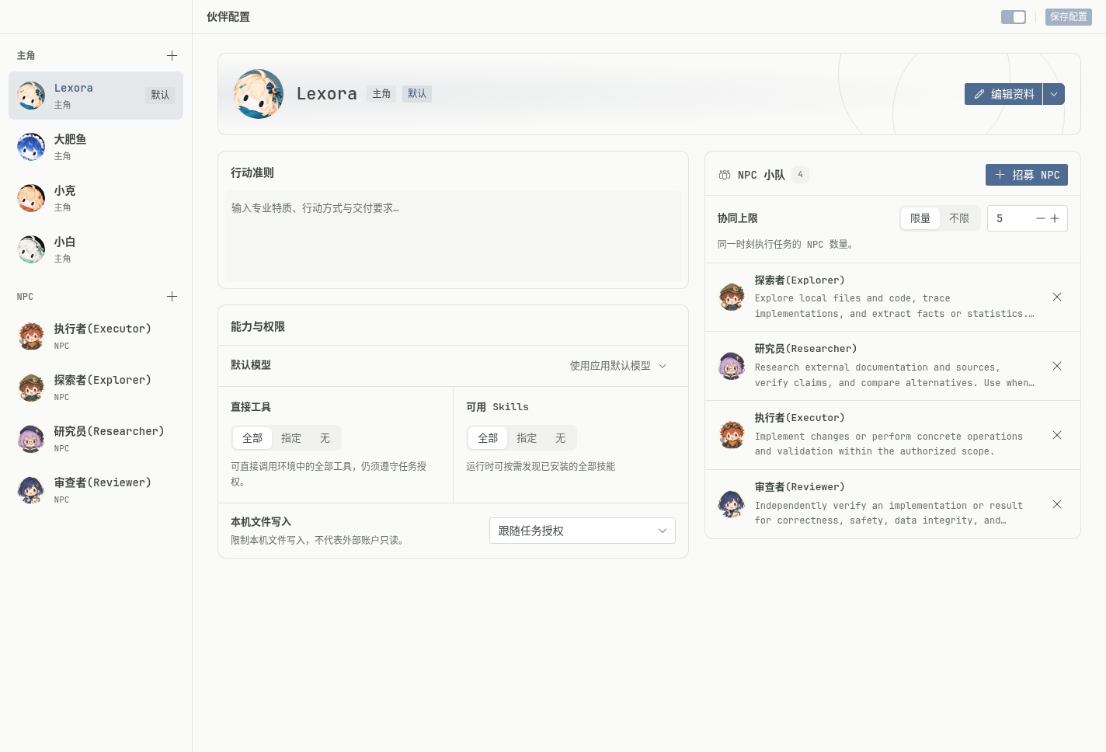Screen dimensions: 1106x752
Task: Select 小白 in the 主角 list
Action: click(96, 249)
